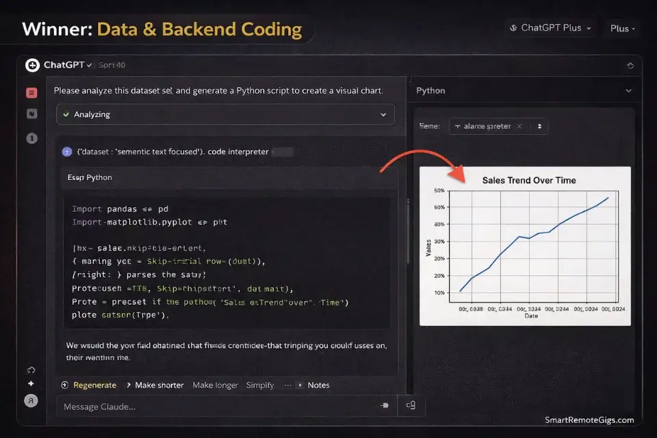Open the red conversation list icon in the sidebar

click(x=31, y=92)
